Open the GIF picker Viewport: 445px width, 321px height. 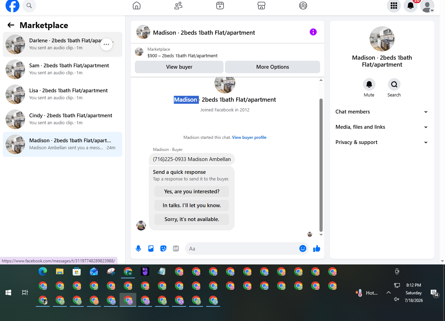(176, 248)
